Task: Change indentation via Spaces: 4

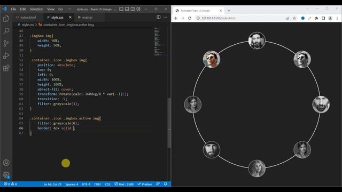Action: coord(72,184)
